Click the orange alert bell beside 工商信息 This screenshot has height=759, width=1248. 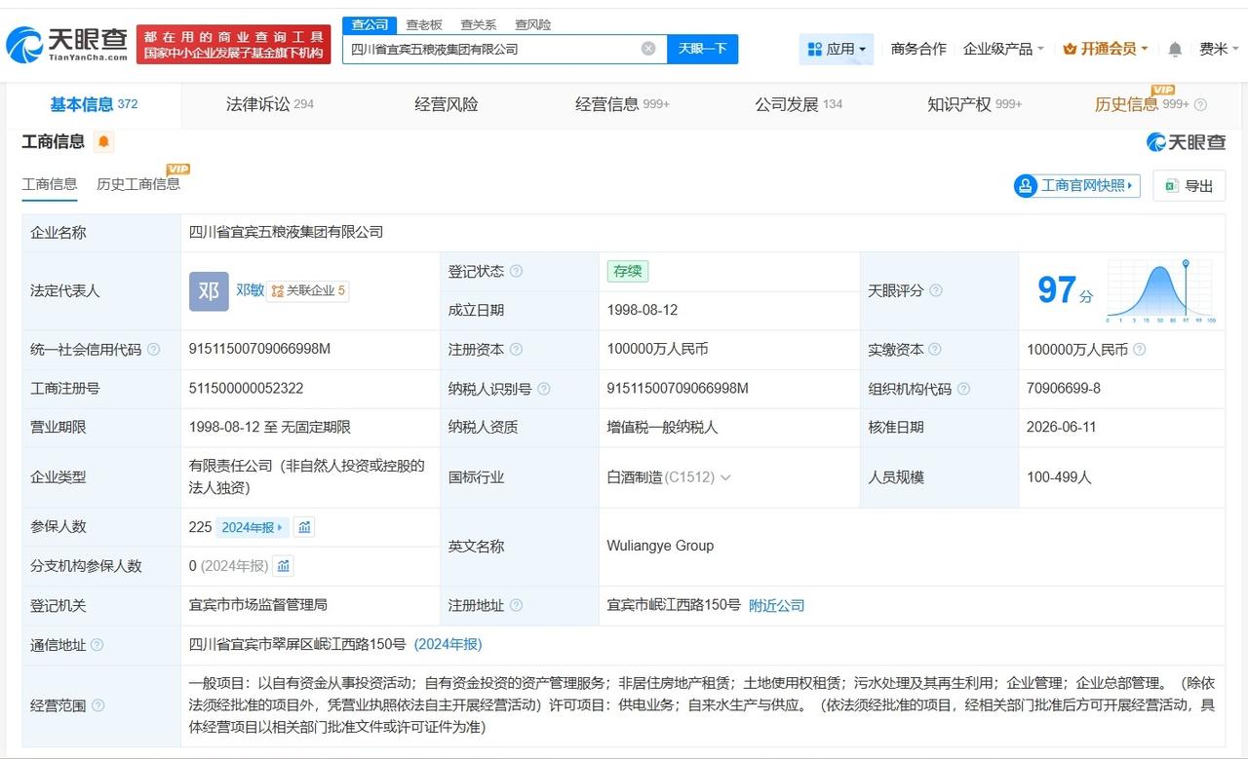pyautogui.click(x=103, y=142)
